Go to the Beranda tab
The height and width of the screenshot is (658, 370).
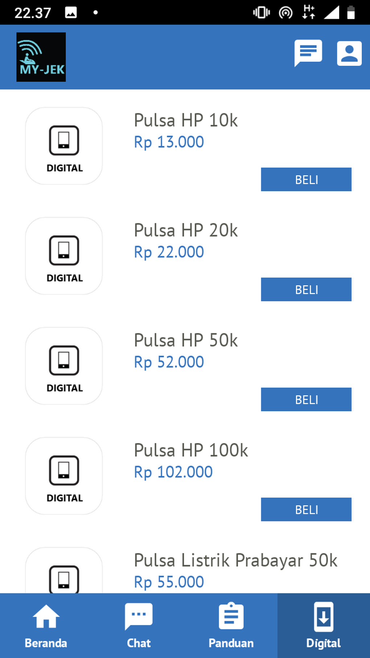[46, 625]
